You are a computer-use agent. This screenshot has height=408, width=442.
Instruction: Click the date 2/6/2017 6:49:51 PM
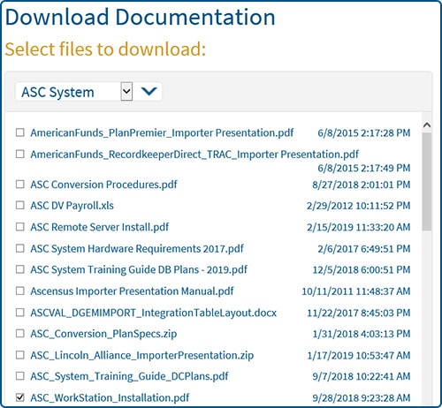click(x=364, y=249)
